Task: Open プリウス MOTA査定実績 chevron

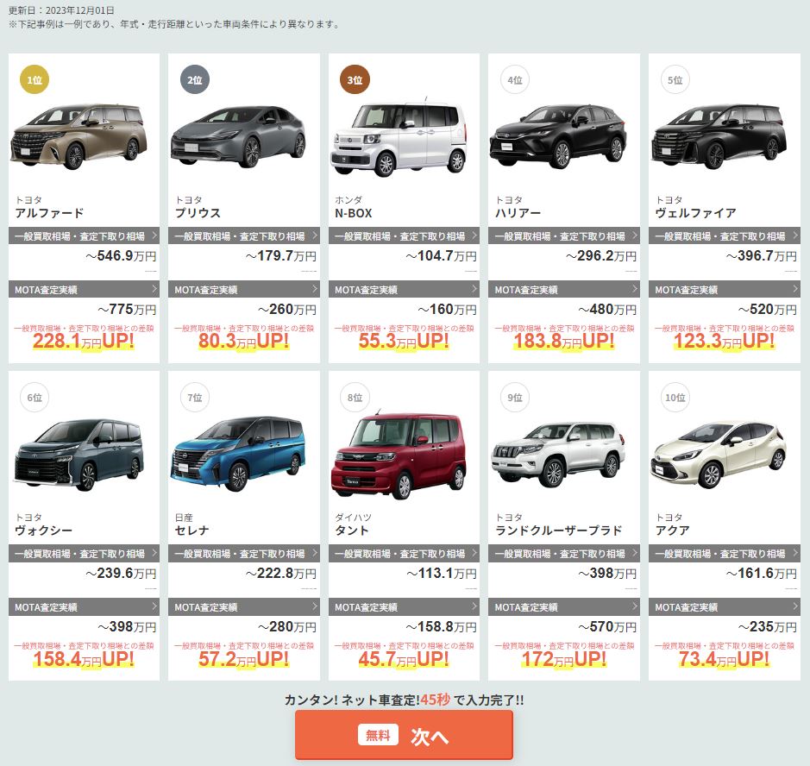Action: click(x=314, y=289)
